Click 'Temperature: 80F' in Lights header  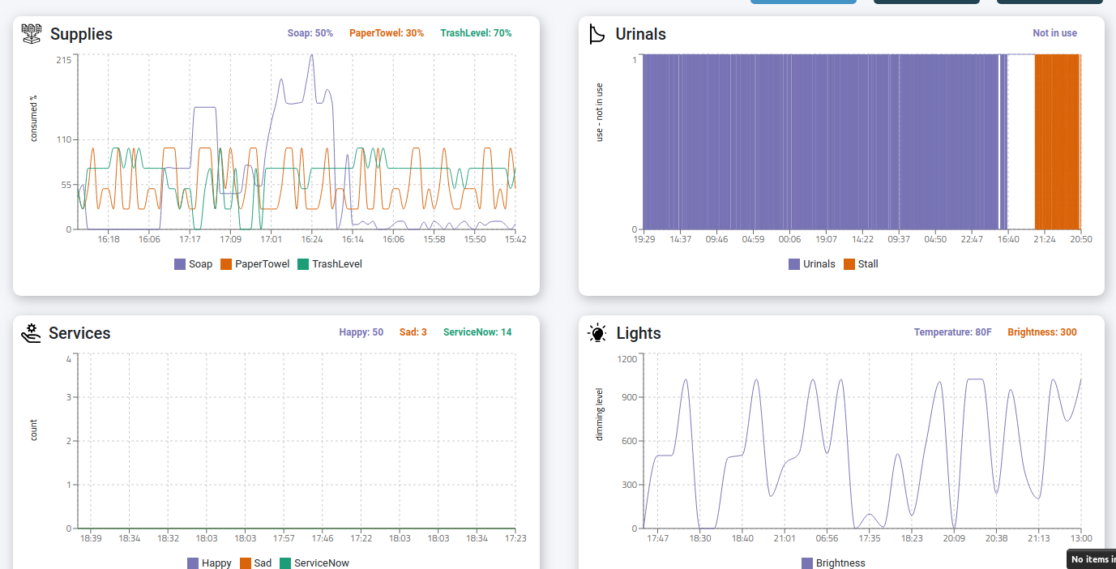pyautogui.click(x=952, y=332)
